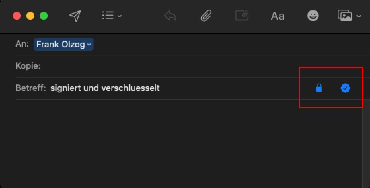
Task: Open the markup attachment tool
Action: pyautogui.click(x=242, y=16)
